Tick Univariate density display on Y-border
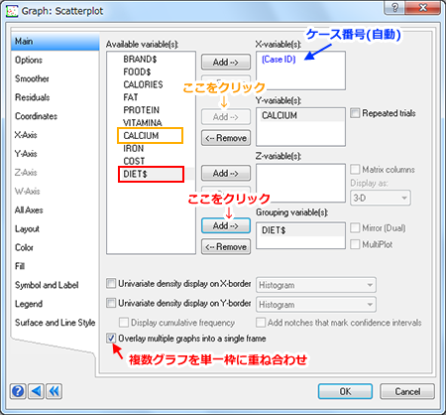The height and width of the screenshot is (415, 446). 111,303
